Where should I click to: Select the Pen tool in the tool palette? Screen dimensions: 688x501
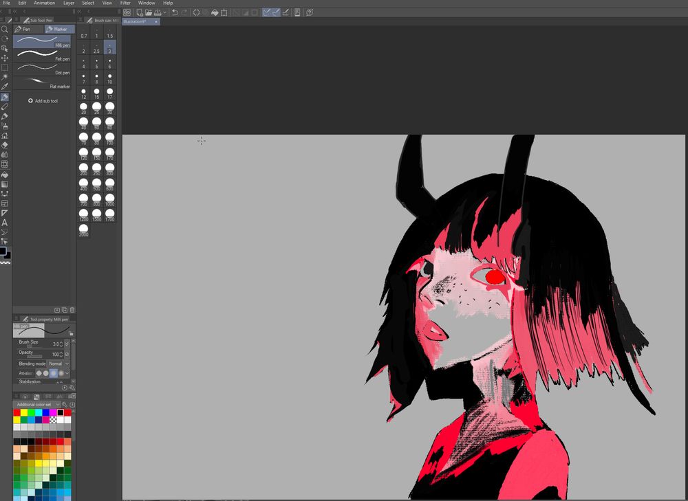(4, 97)
